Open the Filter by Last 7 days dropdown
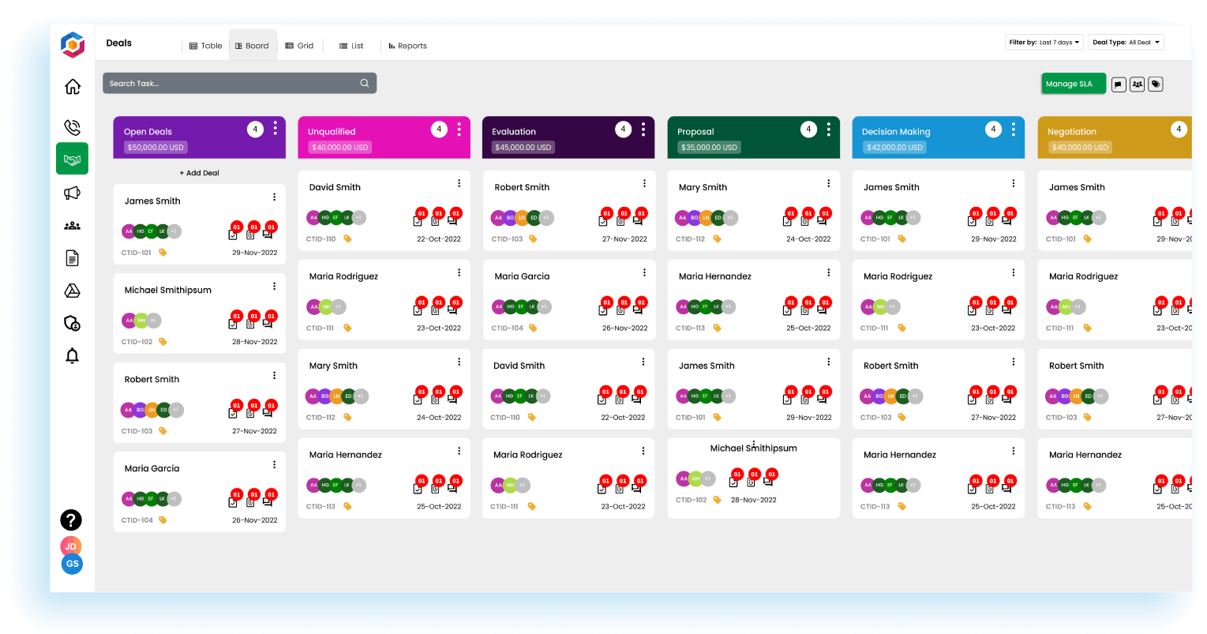1207x634 pixels. click(1044, 42)
